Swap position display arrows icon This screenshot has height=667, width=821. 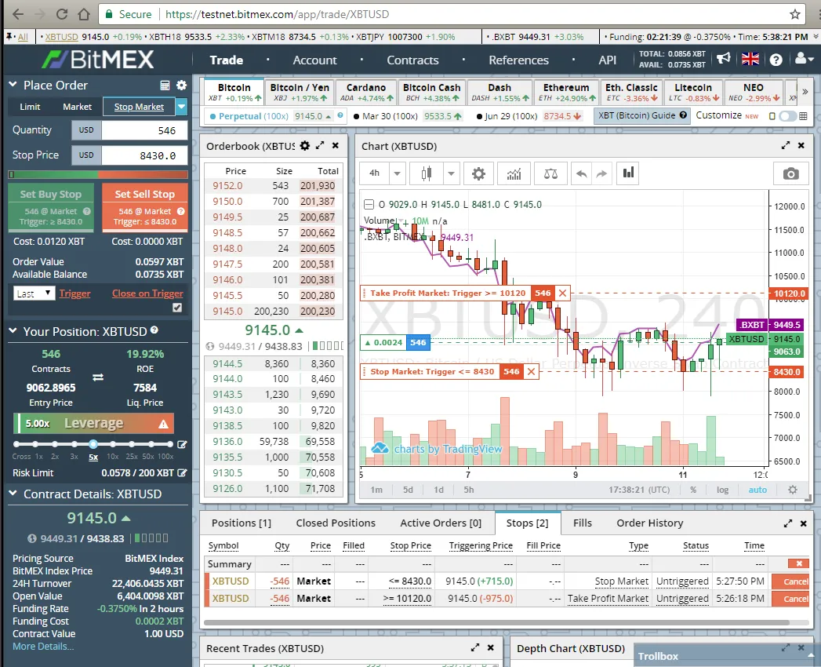click(98, 377)
